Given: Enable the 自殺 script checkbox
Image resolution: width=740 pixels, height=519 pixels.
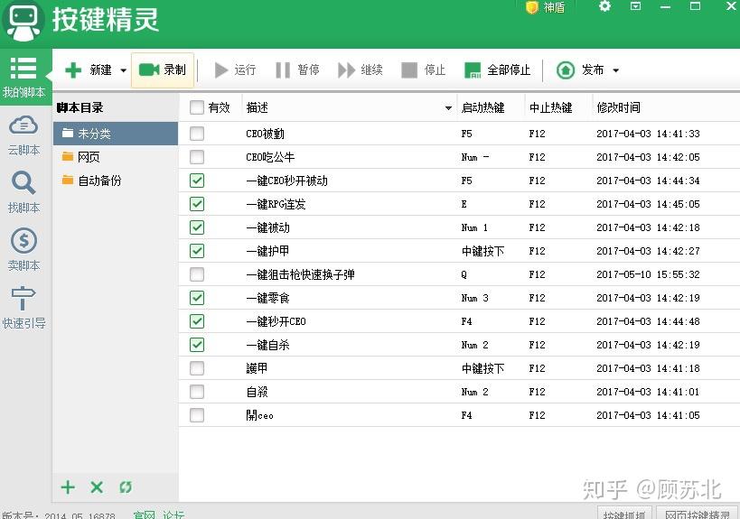Looking at the screenshot, I should coord(197,392).
